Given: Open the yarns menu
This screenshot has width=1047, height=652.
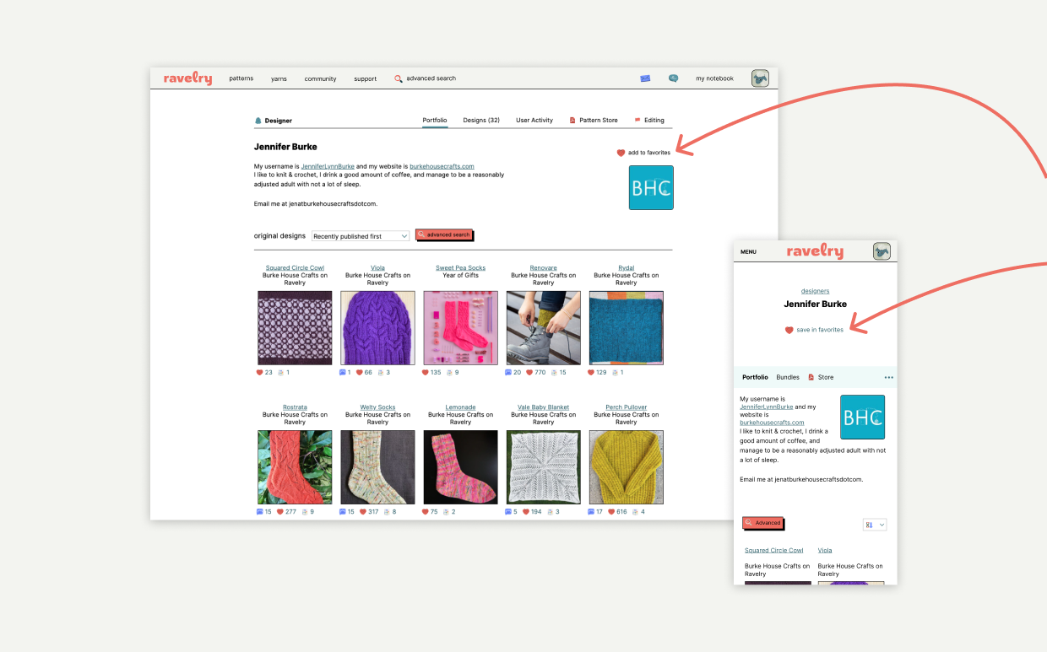Looking at the screenshot, I should tap(279, 78).
